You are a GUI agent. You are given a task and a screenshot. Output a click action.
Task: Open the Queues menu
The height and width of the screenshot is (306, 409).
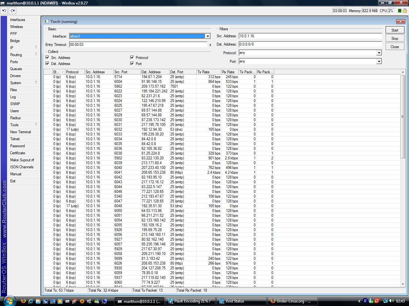[x=24, y=69]
